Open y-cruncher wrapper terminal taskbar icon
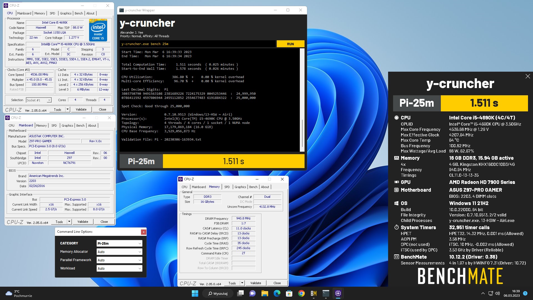The width and height of the screenshot is (533, 300). [x=326, y=293]
